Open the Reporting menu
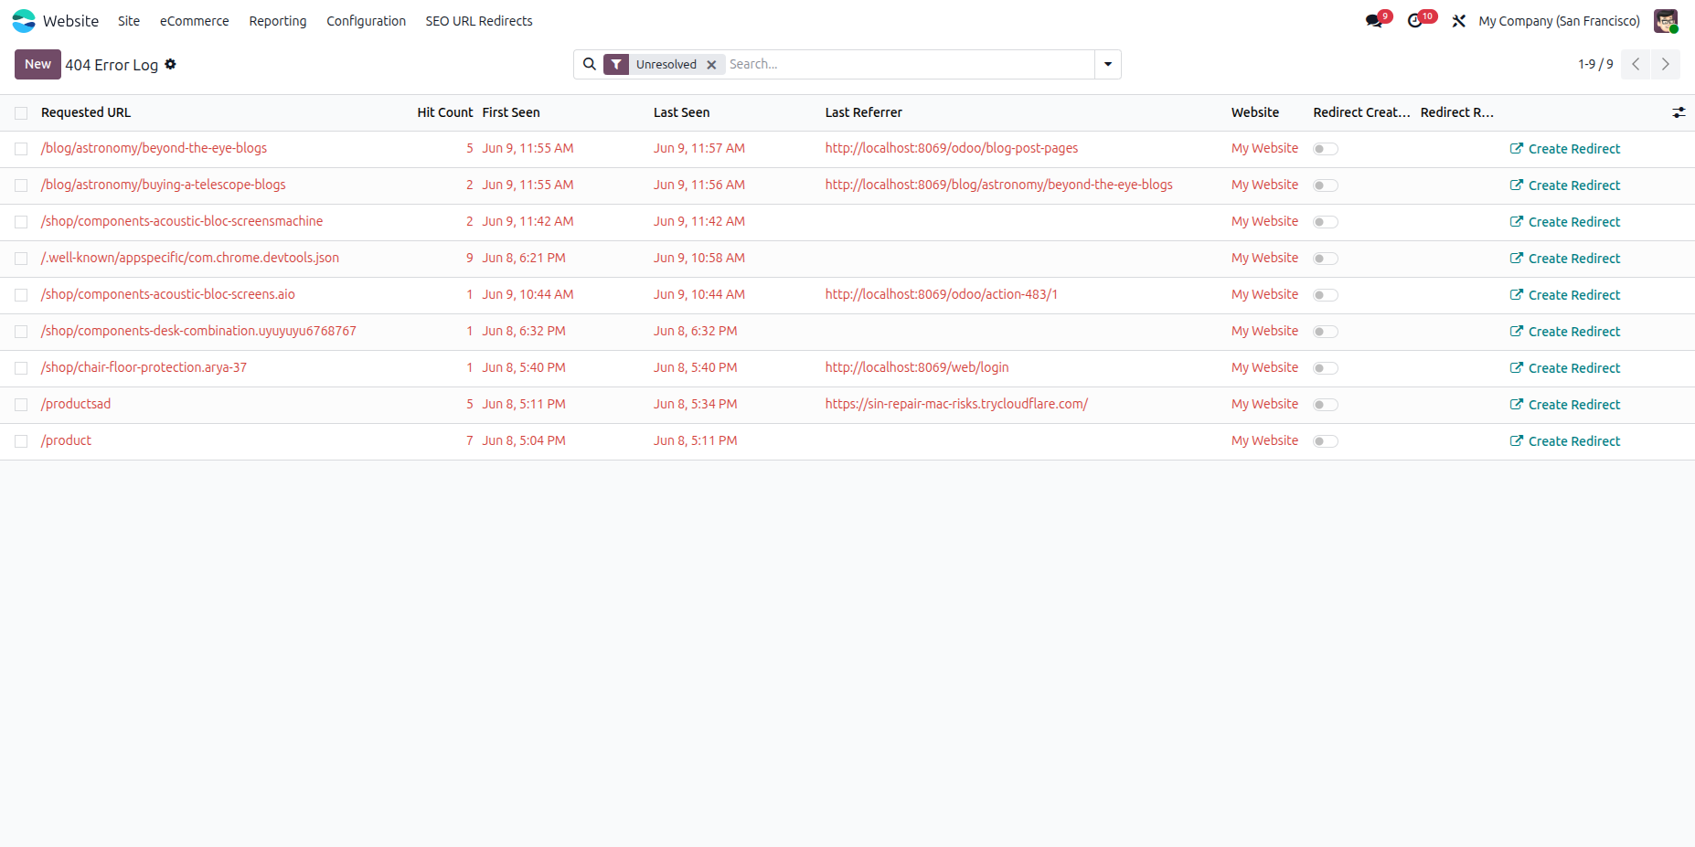Screen dimensions: 1695x847 point(278,21)
